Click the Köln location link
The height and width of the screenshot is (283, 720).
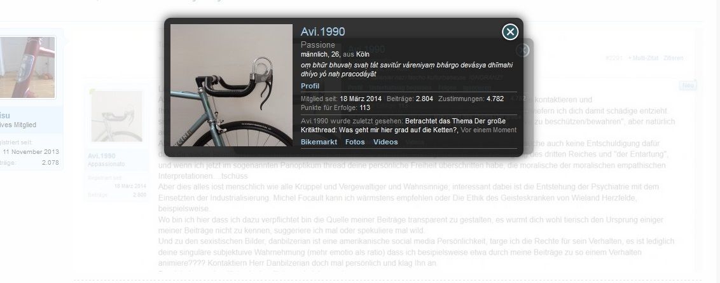click(363, 54)
